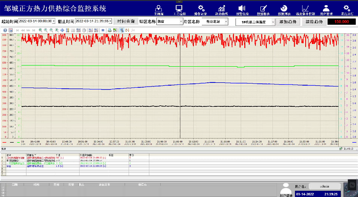Open the 1#机组二供温度 variable dropdown
358x197 pixels.
pos(273,22)
